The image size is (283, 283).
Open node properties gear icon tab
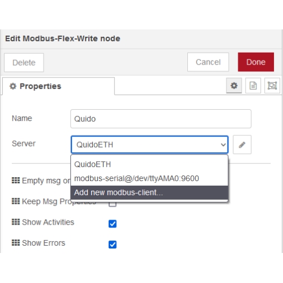[234, 85]
